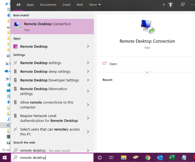Open the Windows Start button
The image size is (195, 162).
5,158
